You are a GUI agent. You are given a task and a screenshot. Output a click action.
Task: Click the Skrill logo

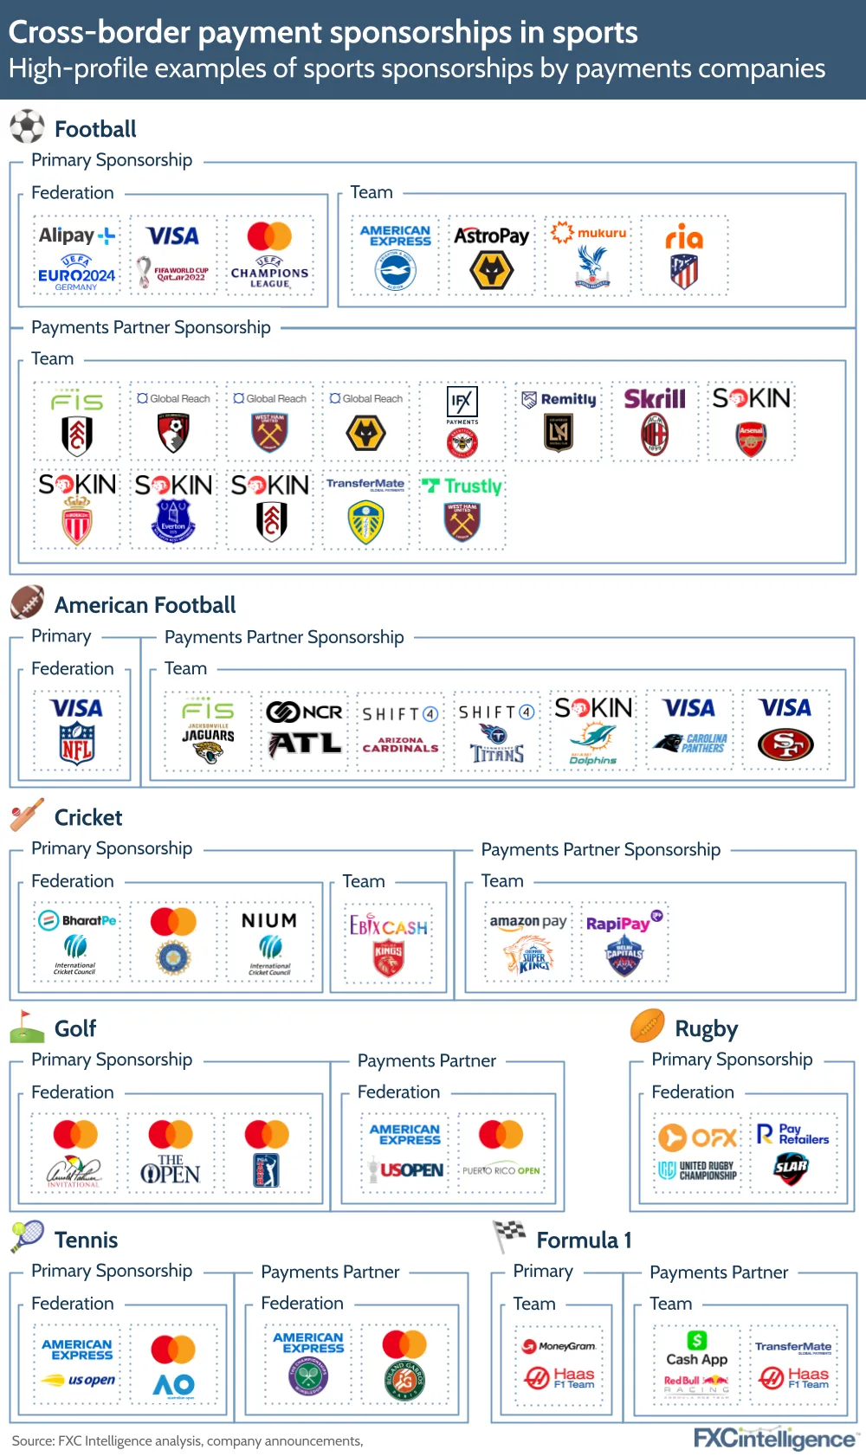coord(655,399)
